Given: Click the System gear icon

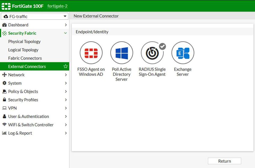Looking at the screenshot, I should 4,83.
